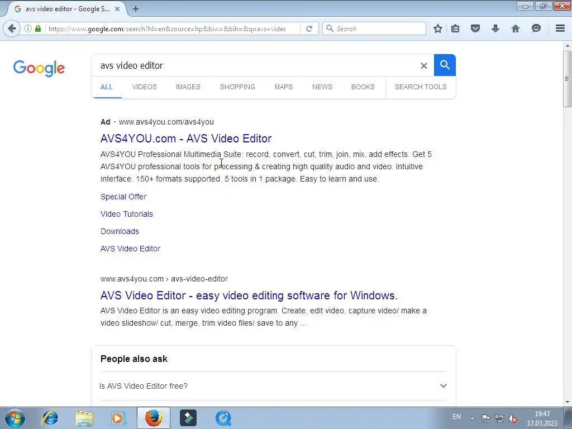
Task: Go to the Firefox home page
Action: coord(516,28)
